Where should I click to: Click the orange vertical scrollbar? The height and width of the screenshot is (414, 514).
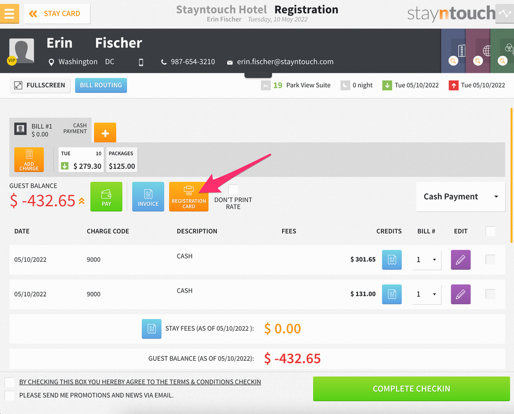[511, 175]
